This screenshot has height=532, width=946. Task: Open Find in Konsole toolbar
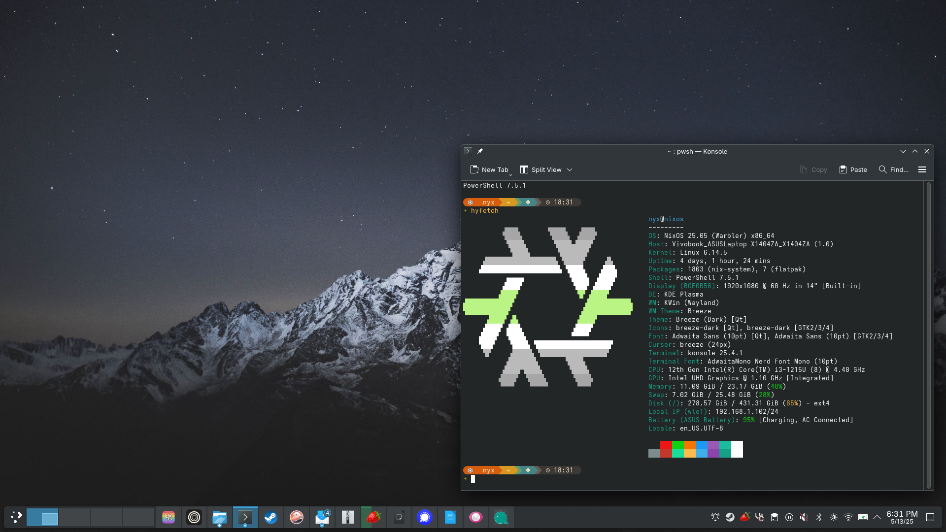click(894, 169)
